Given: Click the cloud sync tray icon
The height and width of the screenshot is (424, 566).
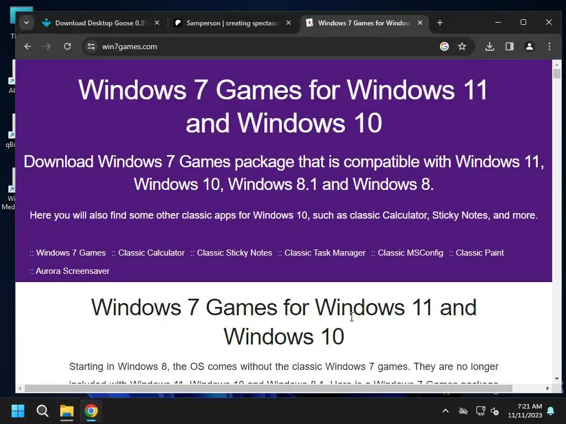Looking at the screenshot, I should point(463,411).
